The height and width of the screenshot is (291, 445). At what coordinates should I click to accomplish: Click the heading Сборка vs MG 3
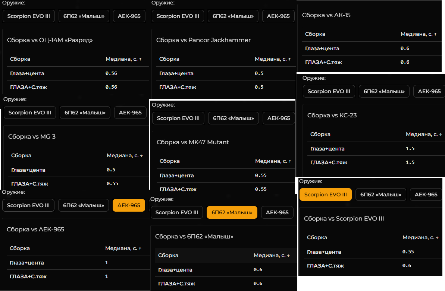click(32, 136)
